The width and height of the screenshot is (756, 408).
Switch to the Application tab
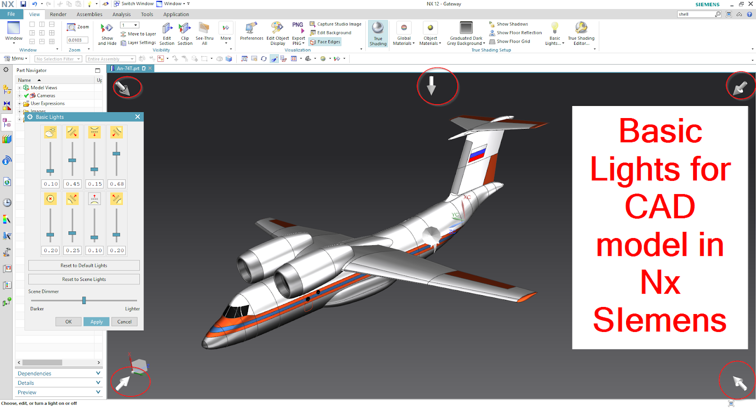[176, 14]
